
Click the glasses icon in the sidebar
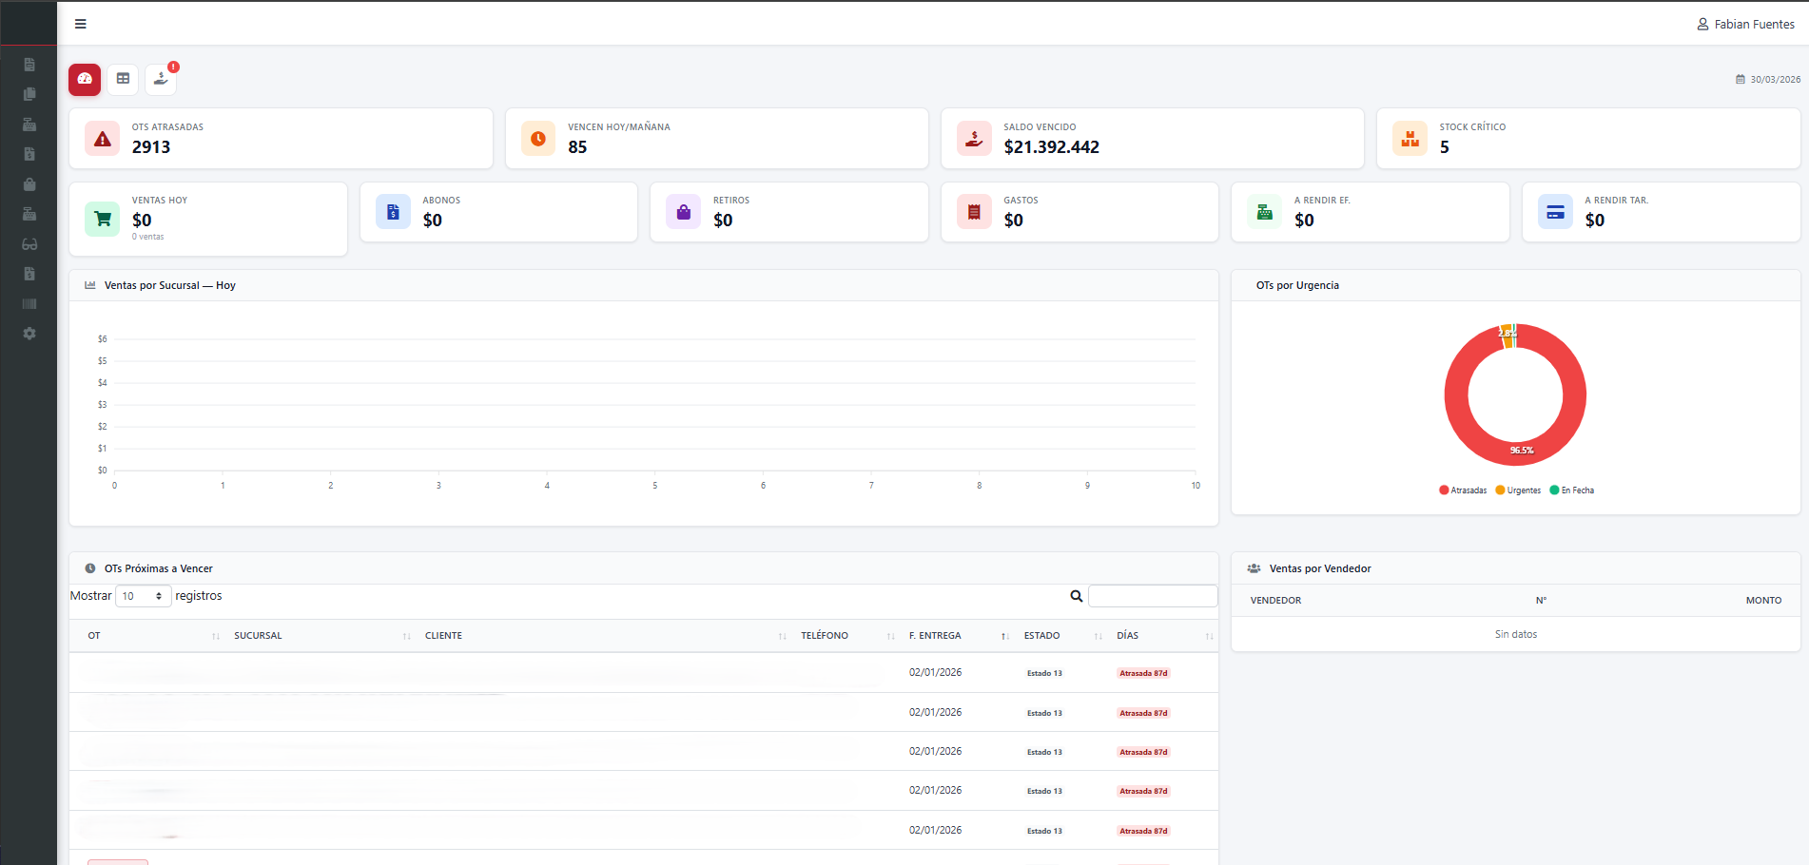tap(29, 244)
